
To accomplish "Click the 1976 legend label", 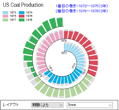I will (29, 16).
